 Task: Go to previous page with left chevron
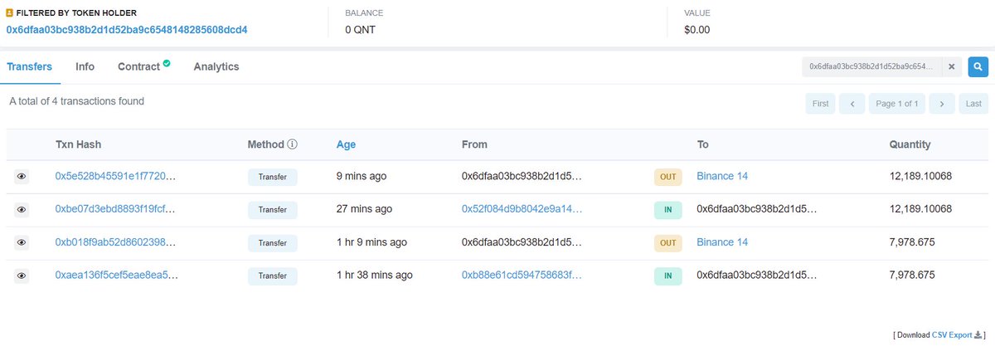[852, 104]
